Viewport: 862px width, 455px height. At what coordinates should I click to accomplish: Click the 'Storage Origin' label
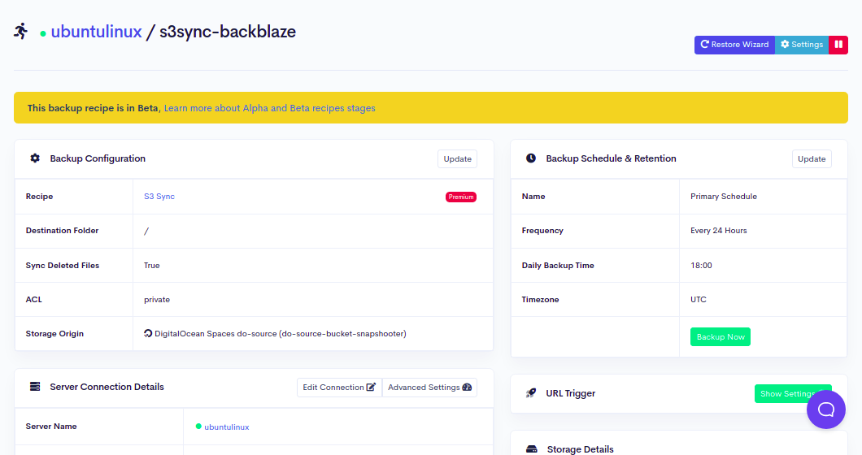[x=54, y=334]
